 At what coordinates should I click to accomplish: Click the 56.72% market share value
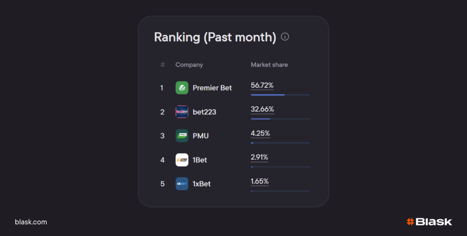[262, 85]
